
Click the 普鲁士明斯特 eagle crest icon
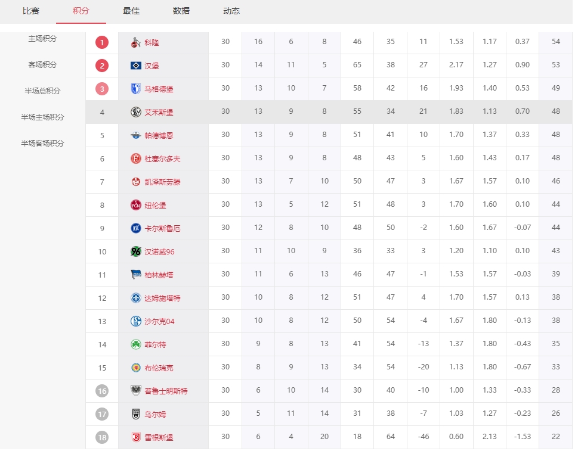tap(136, 391)
